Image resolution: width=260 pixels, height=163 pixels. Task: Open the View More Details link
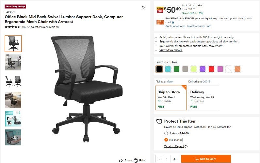(171, 50)
